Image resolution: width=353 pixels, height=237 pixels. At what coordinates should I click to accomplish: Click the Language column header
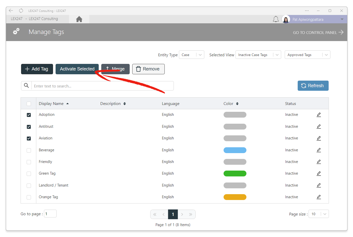tap(171, 104)
